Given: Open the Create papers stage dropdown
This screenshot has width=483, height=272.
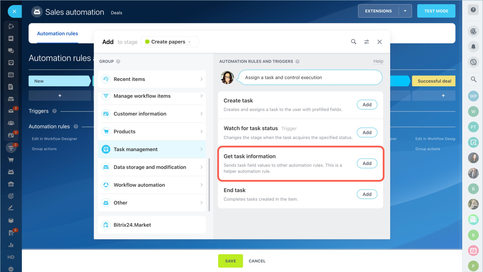Looking at the screenshot, I should [x=170, y=42].
